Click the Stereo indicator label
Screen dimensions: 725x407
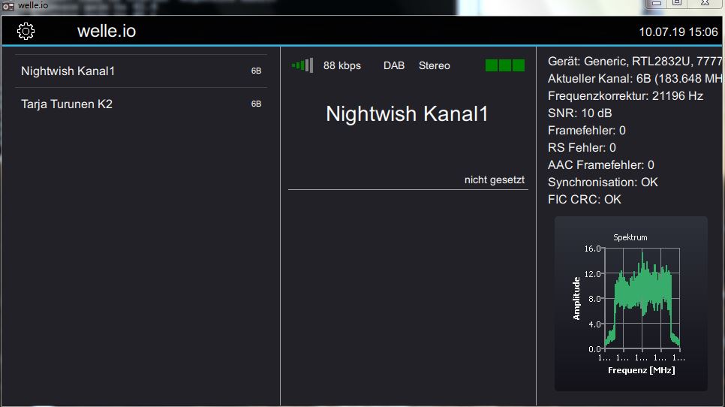[x=434, y=66]
